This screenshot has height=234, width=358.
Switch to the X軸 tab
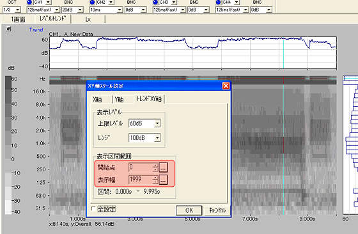[x=101, y=100]
